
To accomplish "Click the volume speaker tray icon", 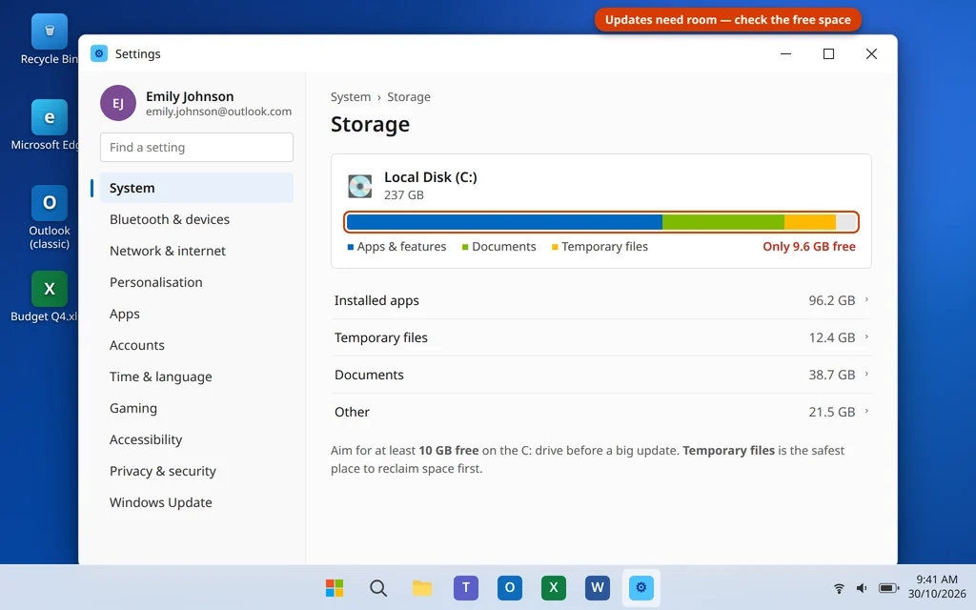I will 862,587.
